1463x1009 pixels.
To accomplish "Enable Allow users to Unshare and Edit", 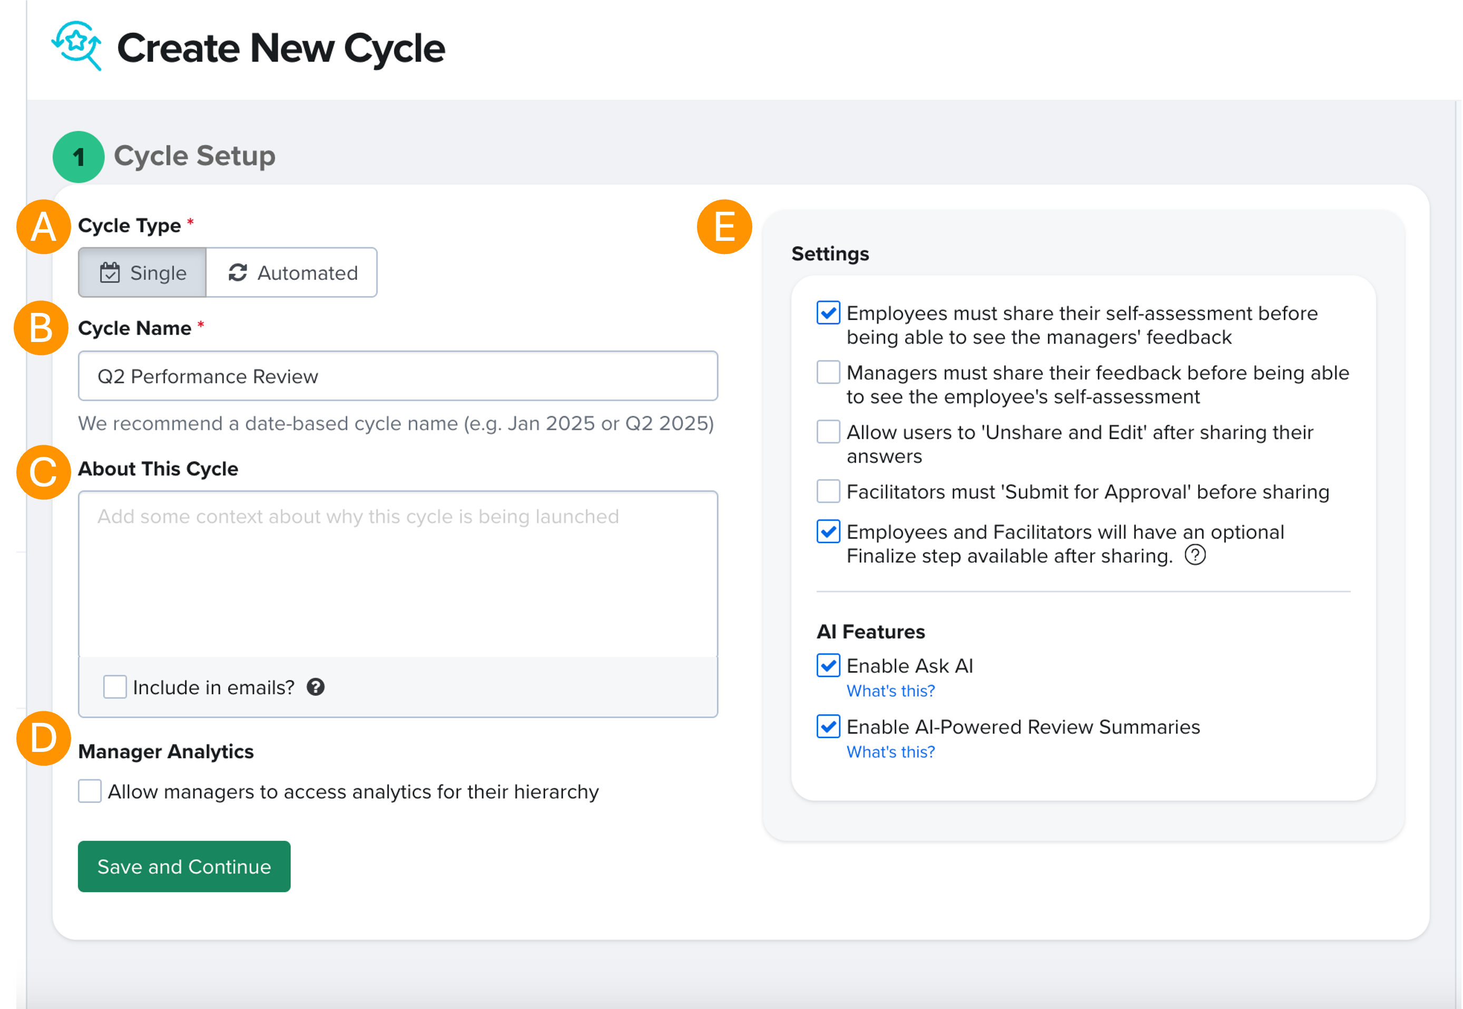I will tap(828, 432).
